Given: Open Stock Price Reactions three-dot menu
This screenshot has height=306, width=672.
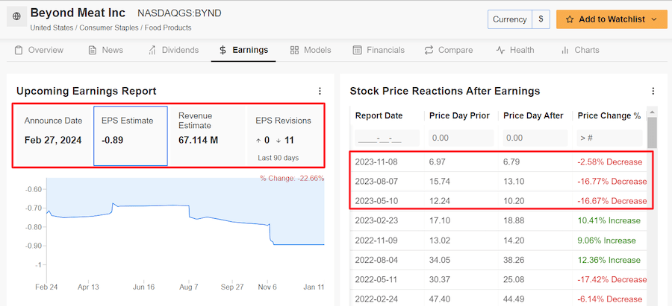Looking at the screenshot, I should click(x=653, y=91).
